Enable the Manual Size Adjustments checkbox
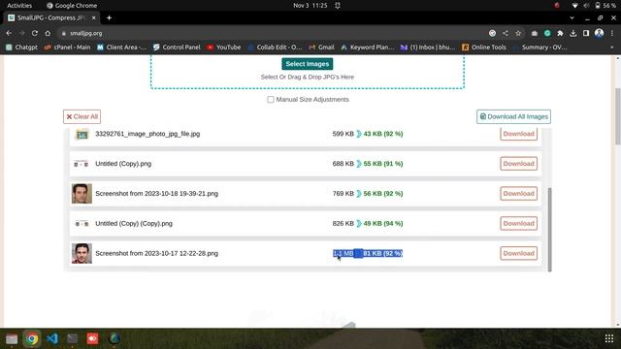The height and width of the screenshot is (349, 621). pyautogui.click(x=271, y=99)
